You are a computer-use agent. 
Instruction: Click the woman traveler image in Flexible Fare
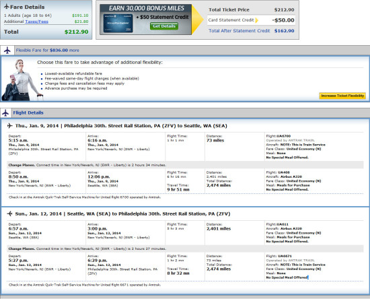(x=22, y=80)
